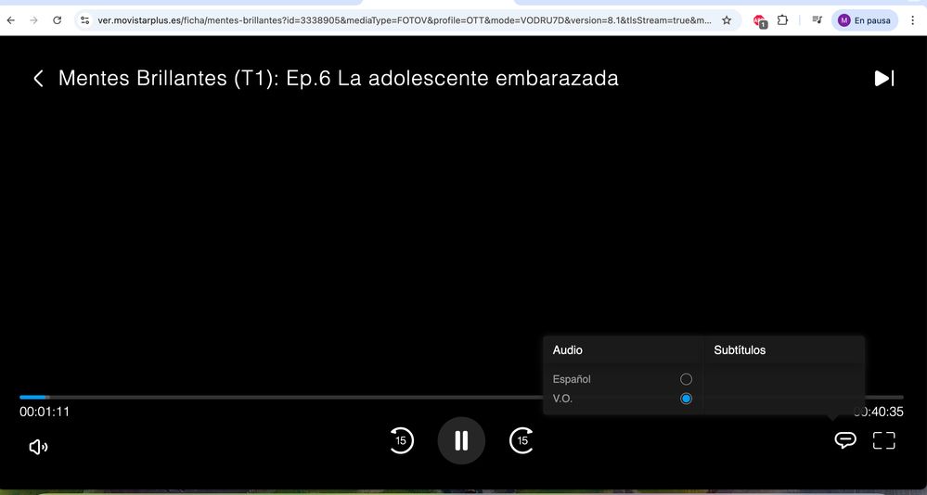Mute the player volume
This screenshot has height=495, width=927.
[38, 447]
